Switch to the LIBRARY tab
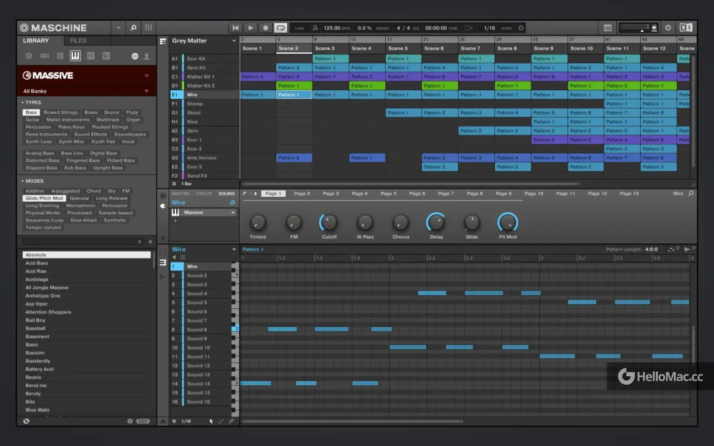This screenshot has height=446, width=714. tap(36, 41)
